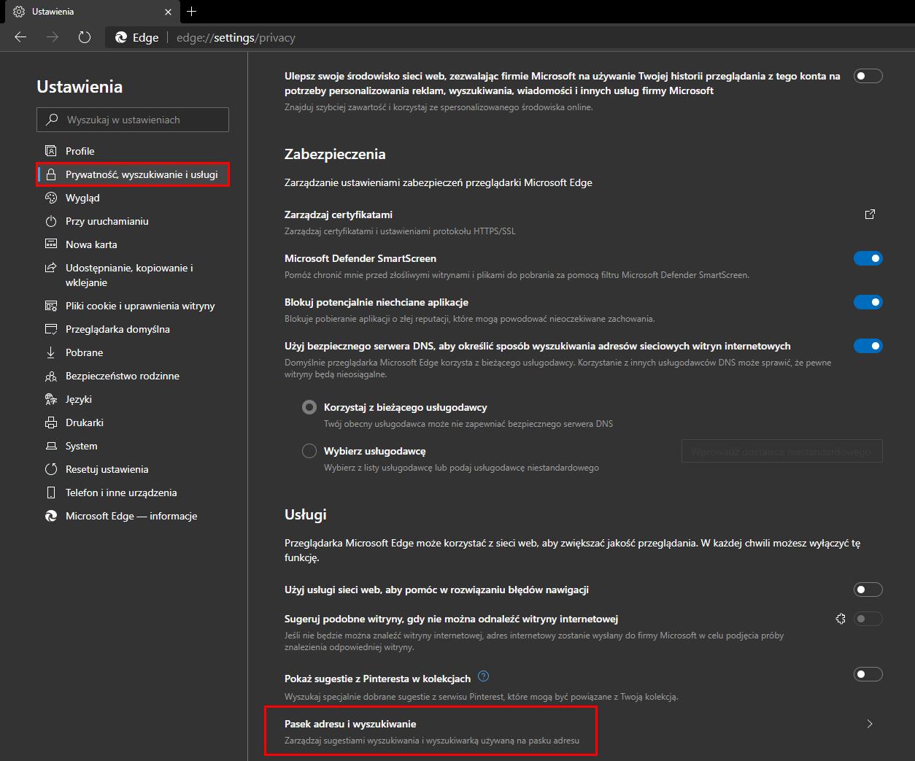Screen dimensions: 915x761
Task: Click the help icon next to Pinterest suggestions
Action: 483,676
